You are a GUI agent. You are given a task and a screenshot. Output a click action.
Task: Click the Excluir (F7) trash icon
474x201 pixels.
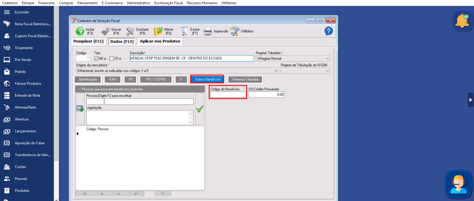click(184, 31)
